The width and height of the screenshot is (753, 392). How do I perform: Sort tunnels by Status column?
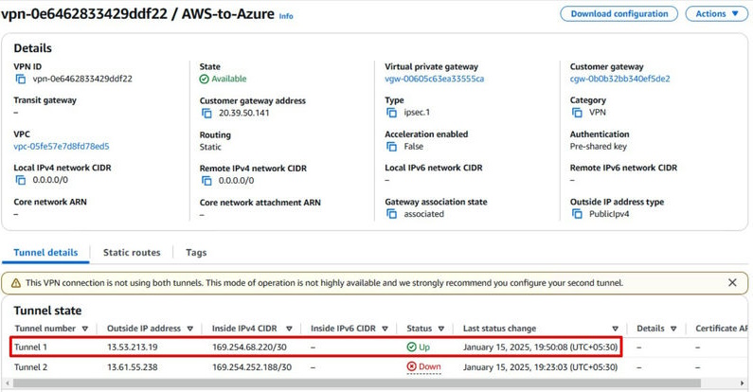(x=440, y=330)
